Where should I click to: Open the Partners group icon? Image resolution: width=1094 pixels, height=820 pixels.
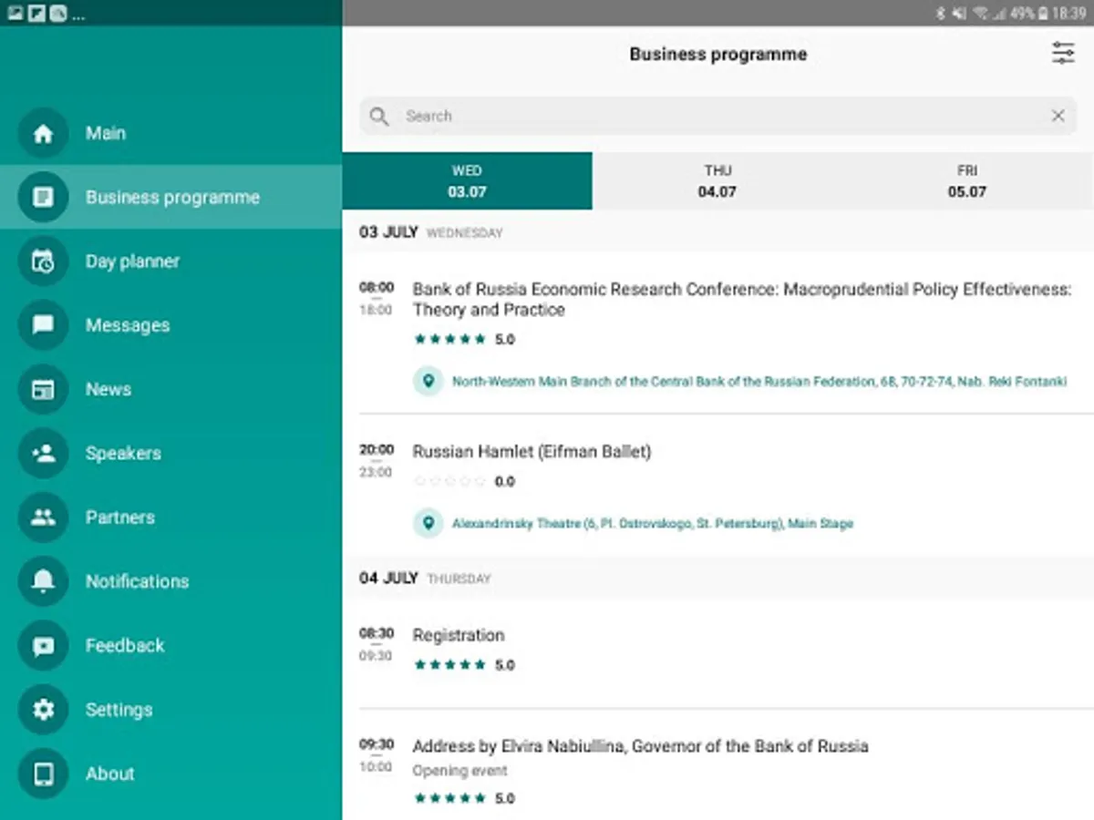[43, 518]
